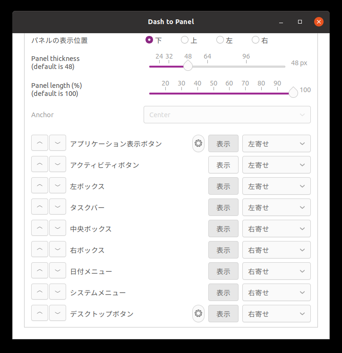Move 右ボックス down in order

pyautogui.click(x=58, y=249)
